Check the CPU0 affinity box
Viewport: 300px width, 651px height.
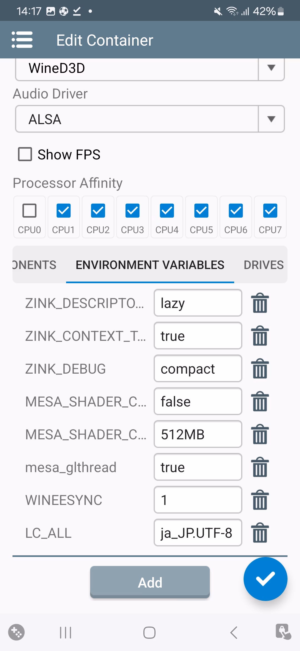(29, 211)
